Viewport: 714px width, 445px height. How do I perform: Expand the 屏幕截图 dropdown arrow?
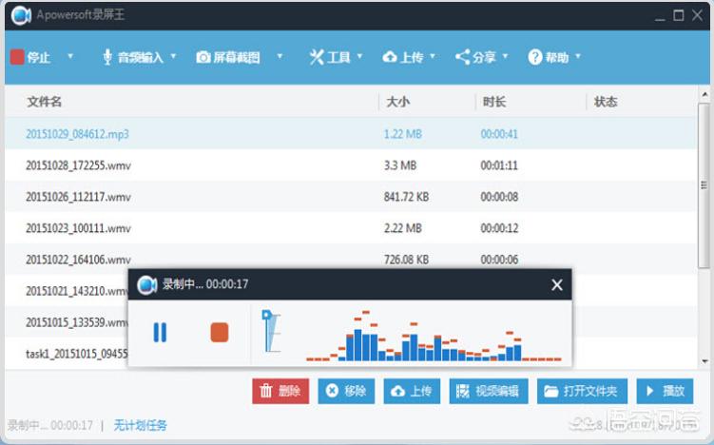tap(280, 57)
